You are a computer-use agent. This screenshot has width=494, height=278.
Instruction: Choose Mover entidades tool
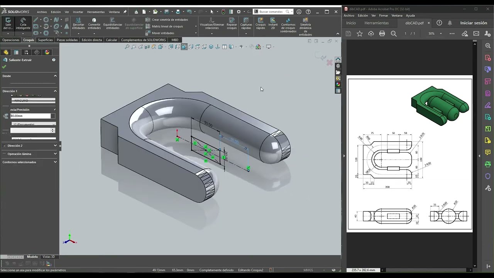tap(160, 33)
